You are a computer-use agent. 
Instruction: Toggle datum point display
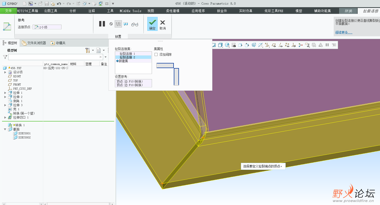click(x=287, y=45)
